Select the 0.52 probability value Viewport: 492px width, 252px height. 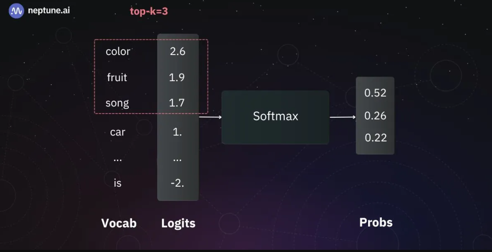pos(375,93)
